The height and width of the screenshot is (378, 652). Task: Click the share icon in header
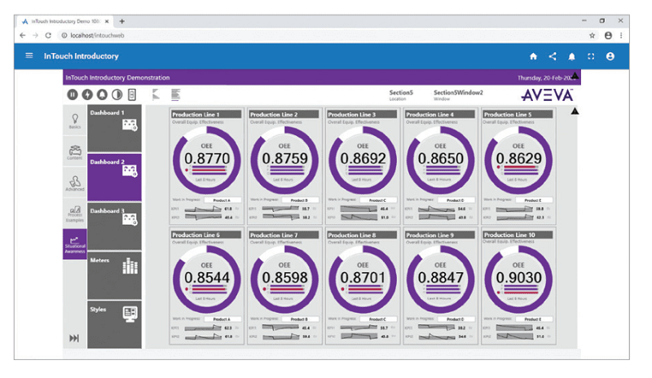tap(553, 57)
